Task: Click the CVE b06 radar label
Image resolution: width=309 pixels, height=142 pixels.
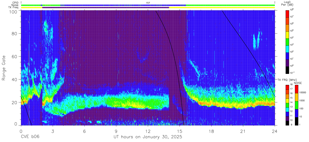Action: [x=30, y=137]
